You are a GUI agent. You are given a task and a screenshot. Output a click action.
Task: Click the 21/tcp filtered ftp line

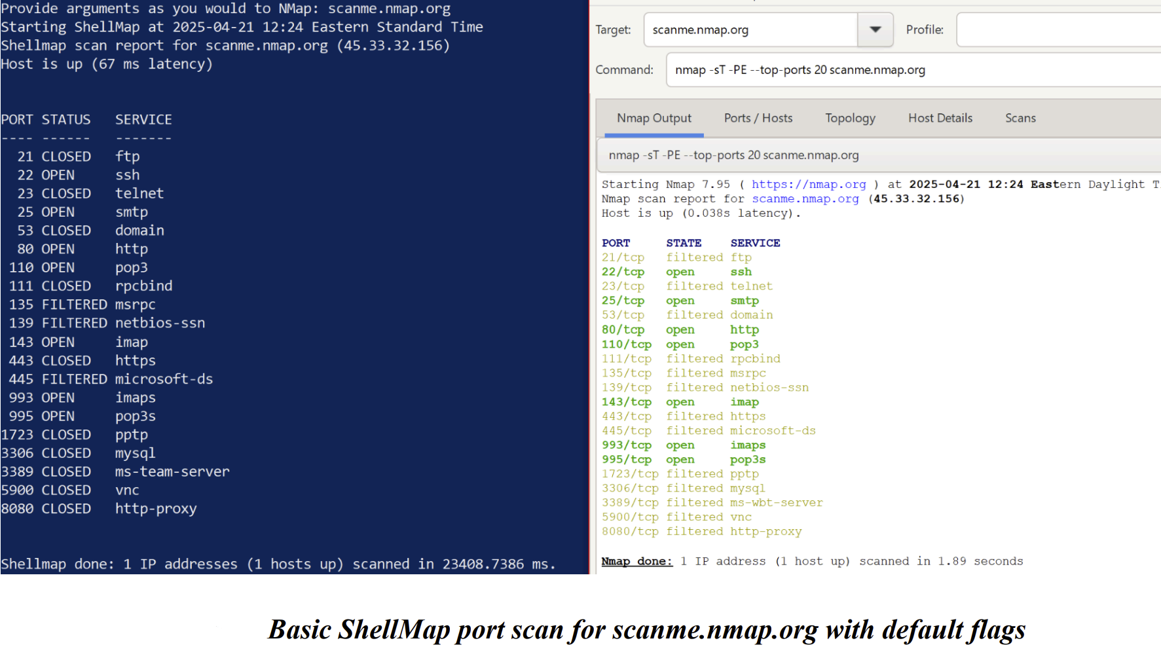(x=676, y=257)
